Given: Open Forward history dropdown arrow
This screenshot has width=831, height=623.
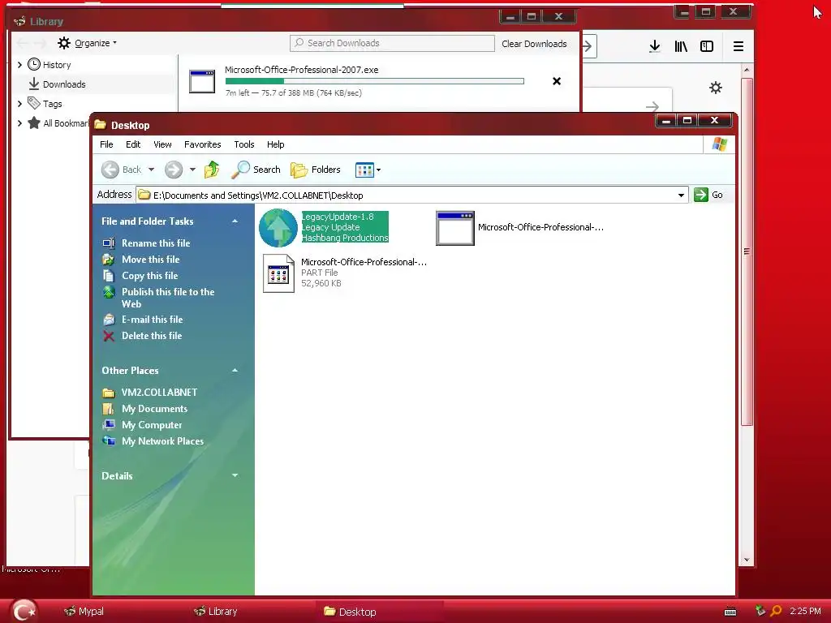Looking at the screenshot, I should 192,170.
